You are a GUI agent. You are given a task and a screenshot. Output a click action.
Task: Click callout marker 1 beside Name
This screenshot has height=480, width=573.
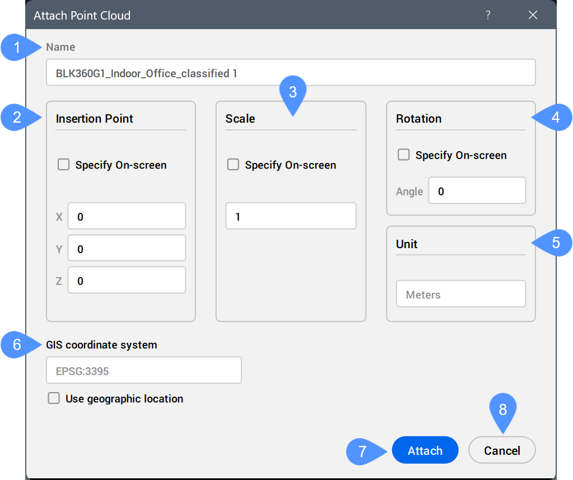pos(17,48)
